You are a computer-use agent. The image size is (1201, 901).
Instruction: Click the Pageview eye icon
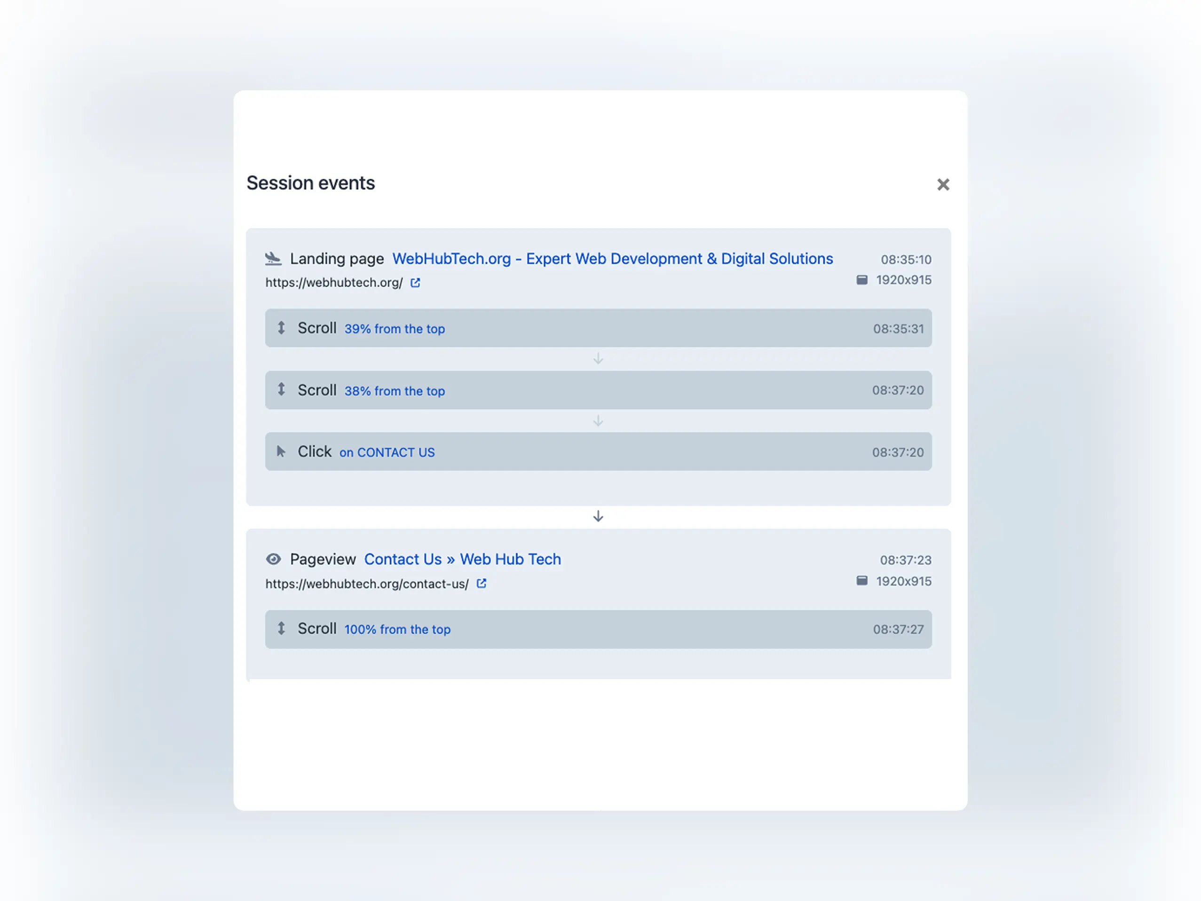coord(274,559)
